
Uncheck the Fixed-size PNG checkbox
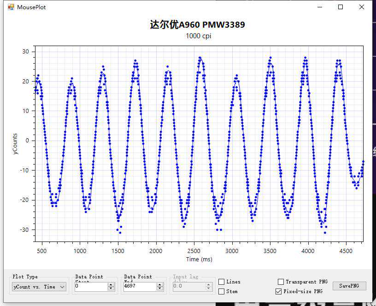278,291
